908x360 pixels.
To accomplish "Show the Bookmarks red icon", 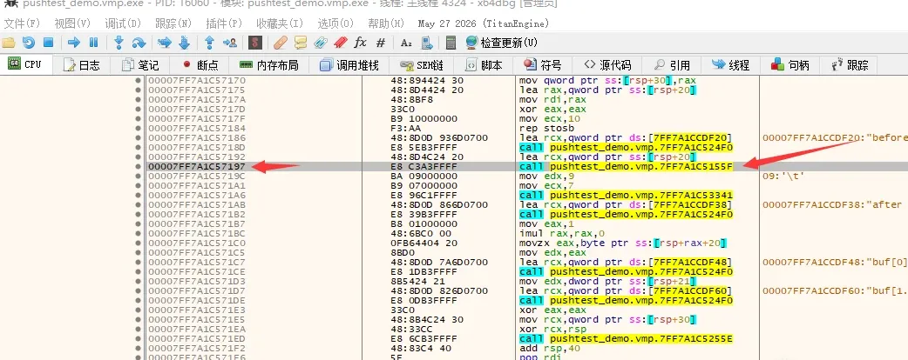I will click(341, 43).
